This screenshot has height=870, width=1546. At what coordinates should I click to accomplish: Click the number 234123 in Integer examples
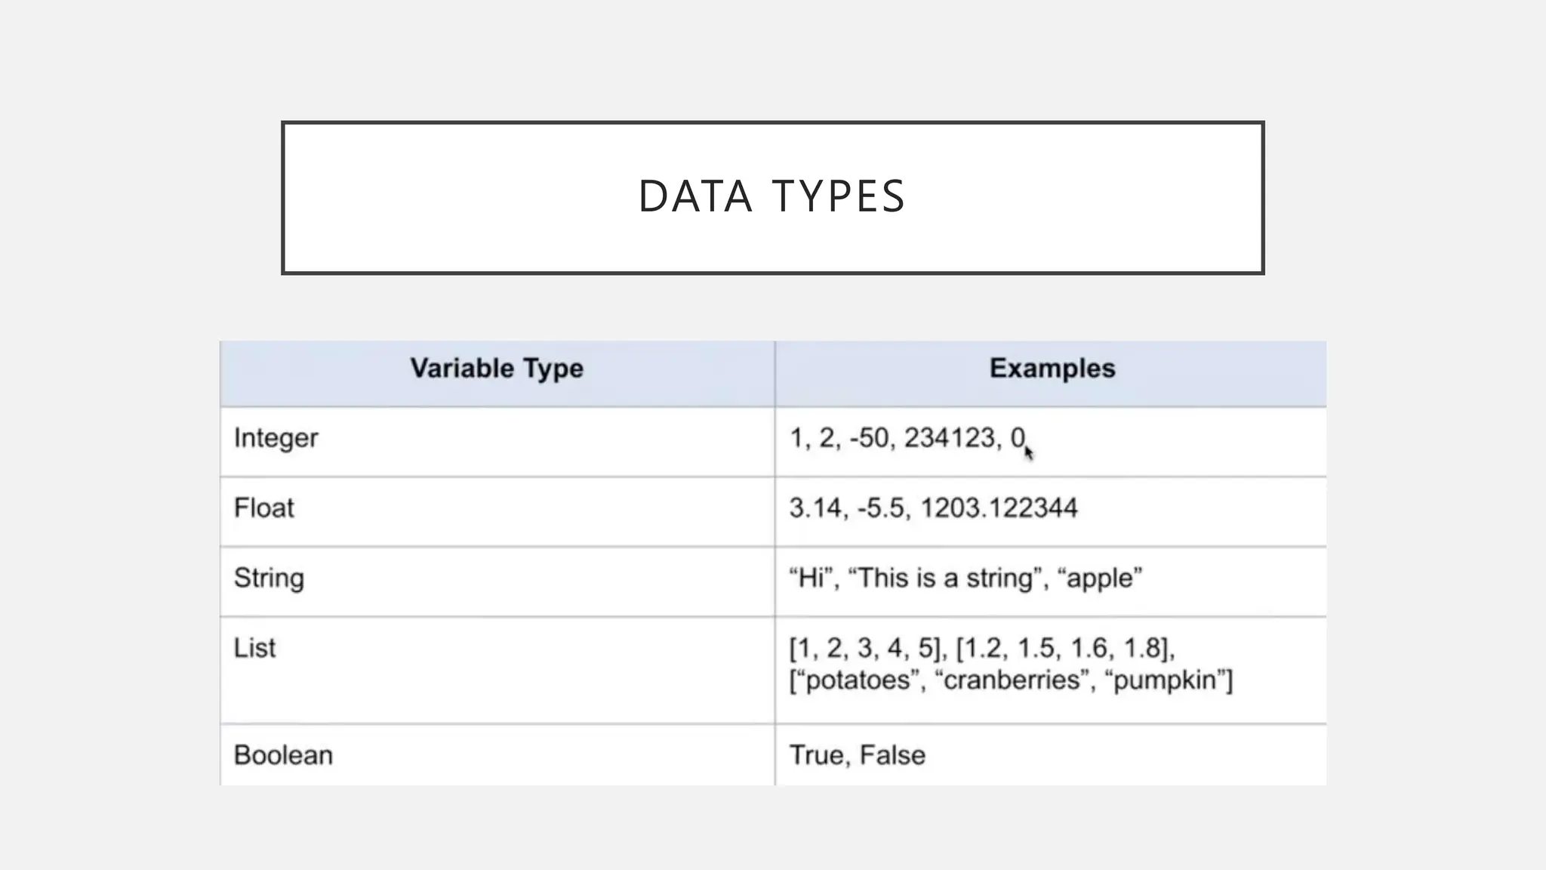pyautogui.click(x=950, y=438)
